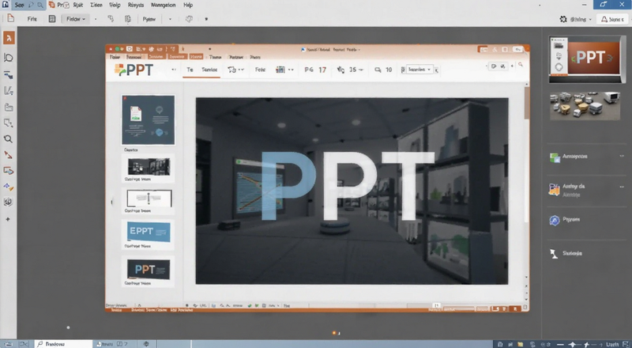Click the table grid icon in PPT ribbon
Screen dimensions: 632x348
(280, 70)
